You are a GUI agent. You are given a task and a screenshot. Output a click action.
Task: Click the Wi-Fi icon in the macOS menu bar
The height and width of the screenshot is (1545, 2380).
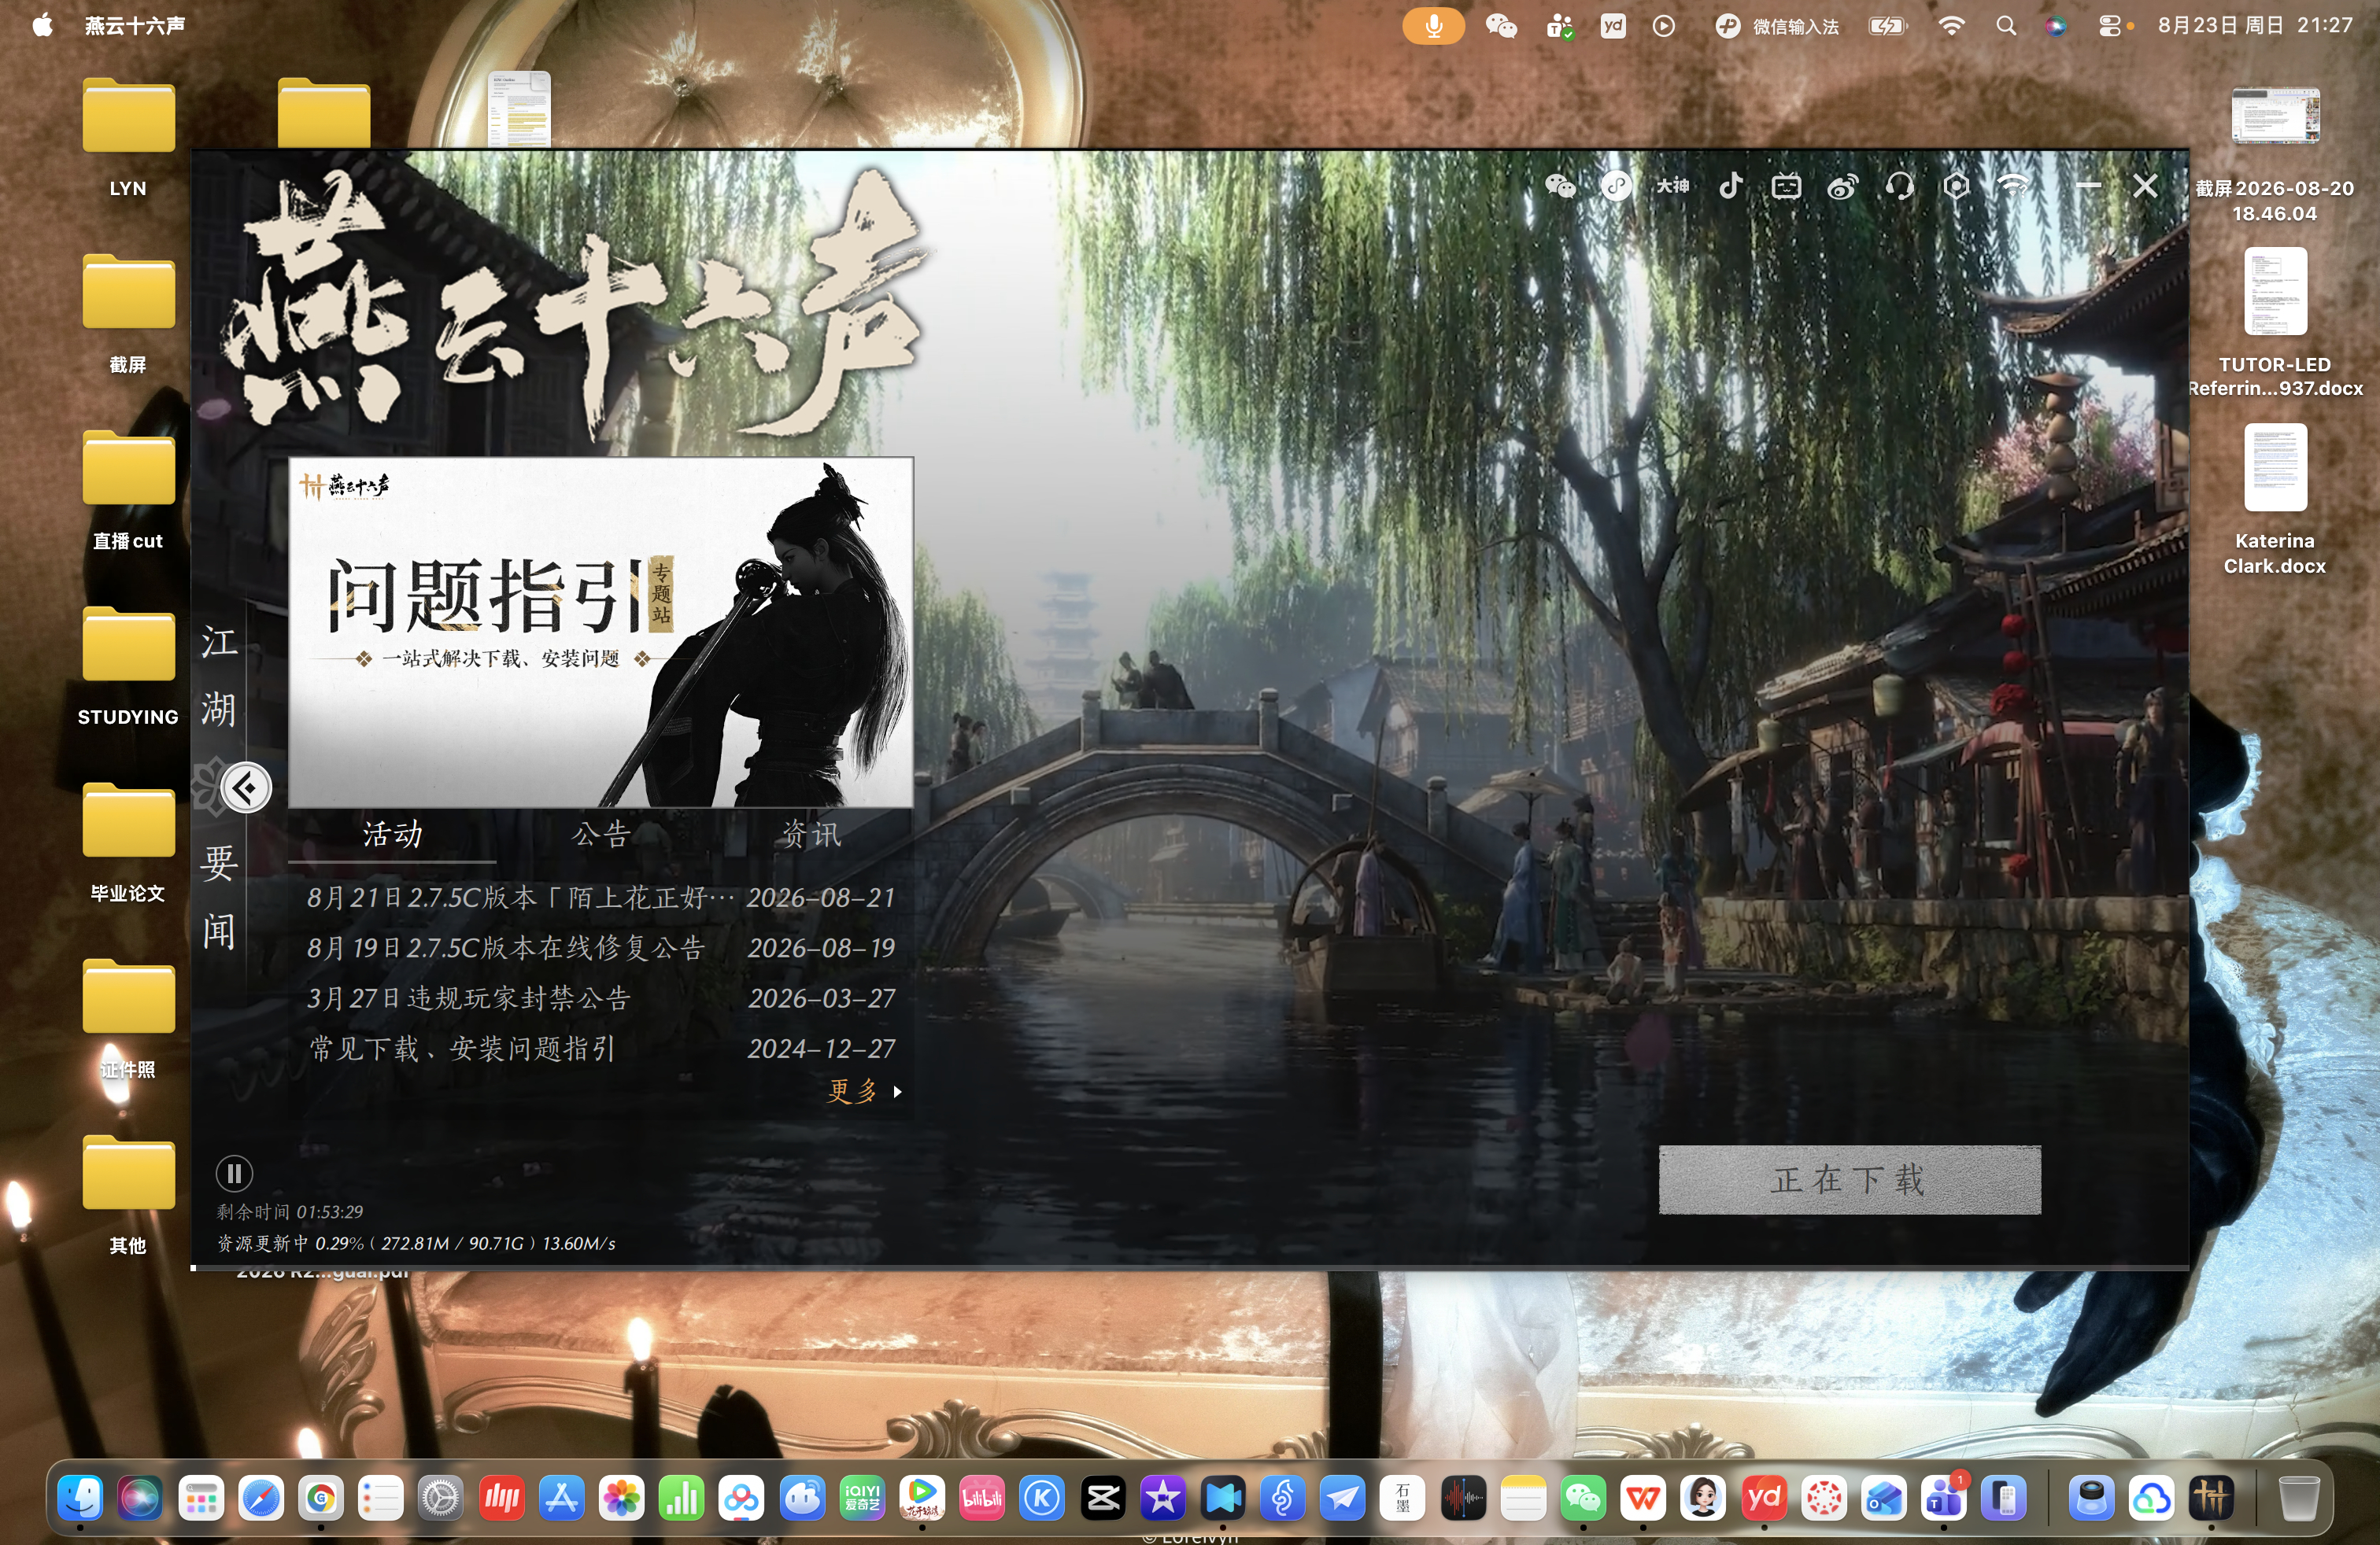click(1950, 26)
